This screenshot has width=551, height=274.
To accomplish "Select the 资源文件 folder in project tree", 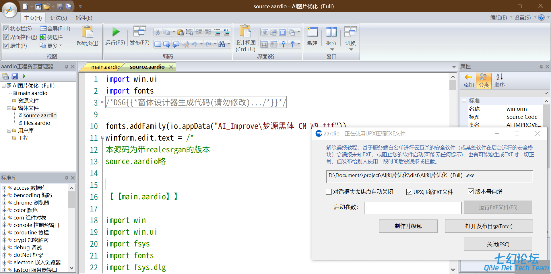I will (x=28, y=101).
